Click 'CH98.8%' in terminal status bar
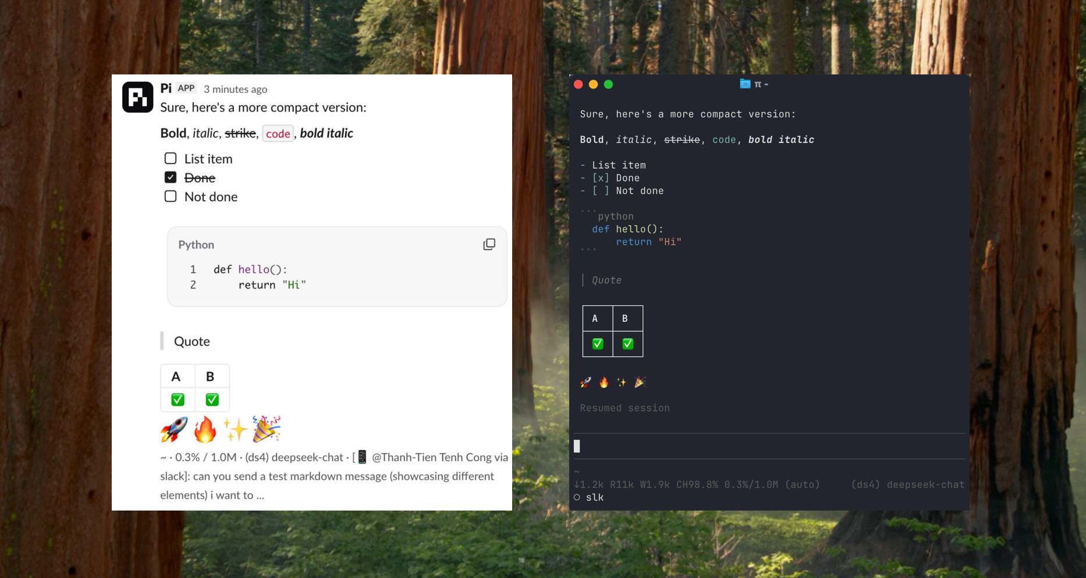The width and height of the screenshot is (1086, 578). [697, 484]
